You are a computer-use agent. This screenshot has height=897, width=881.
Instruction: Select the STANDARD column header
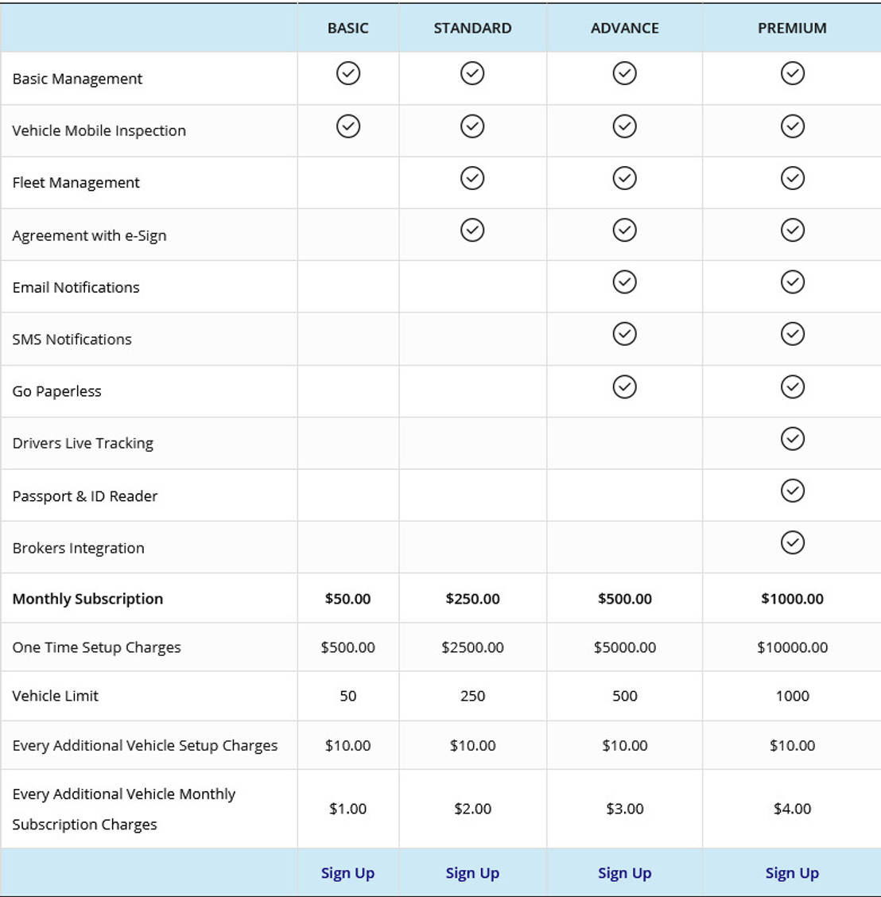pos(472,28)
